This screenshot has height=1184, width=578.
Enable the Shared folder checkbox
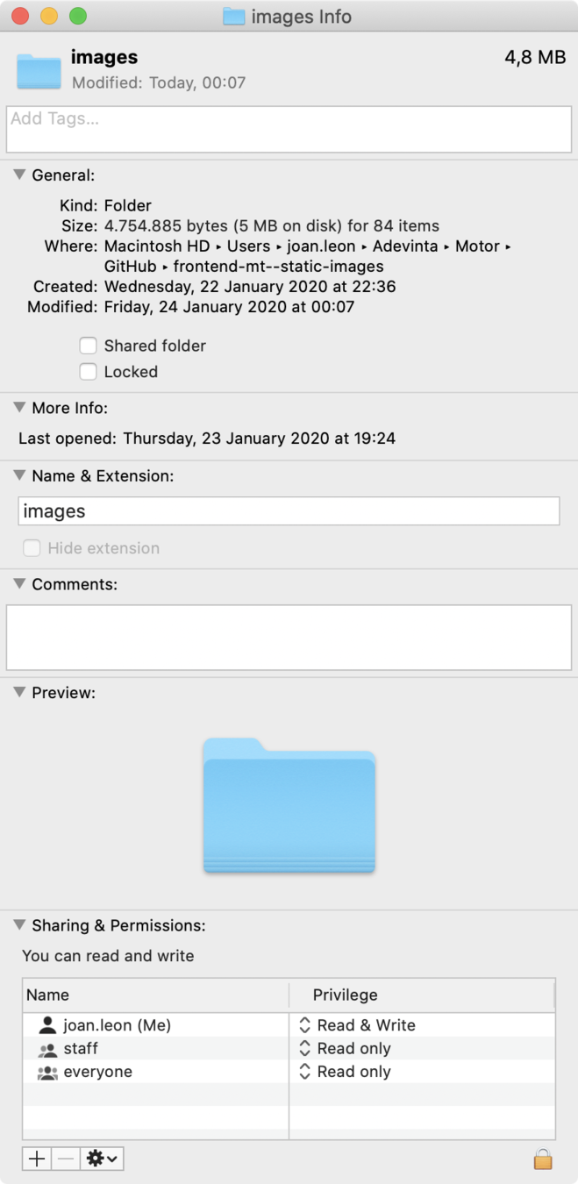[x=88, y=346]
